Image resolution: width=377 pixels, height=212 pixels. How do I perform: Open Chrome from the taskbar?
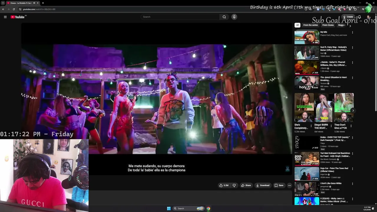[x=208, y=208]
